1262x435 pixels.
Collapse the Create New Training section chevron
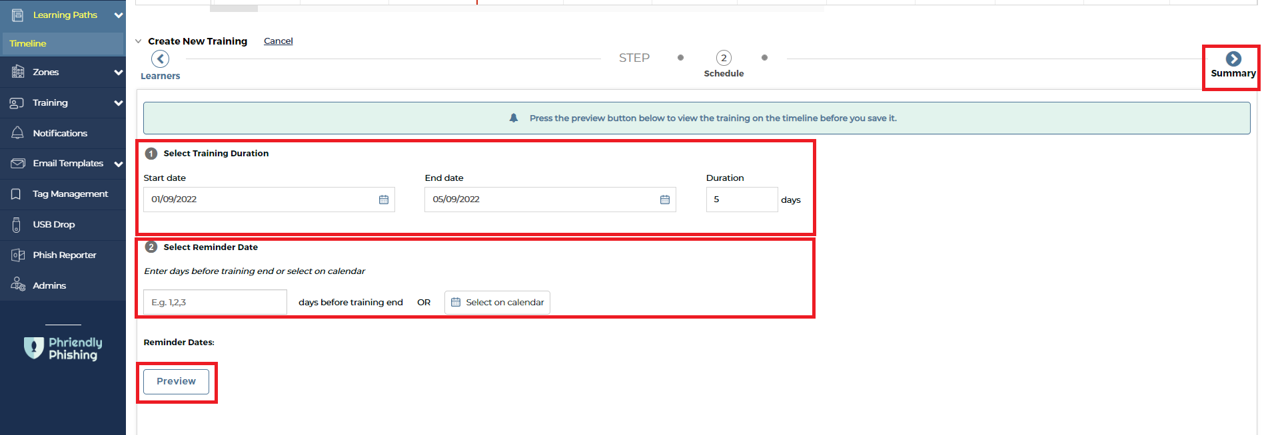click(139, 41)
